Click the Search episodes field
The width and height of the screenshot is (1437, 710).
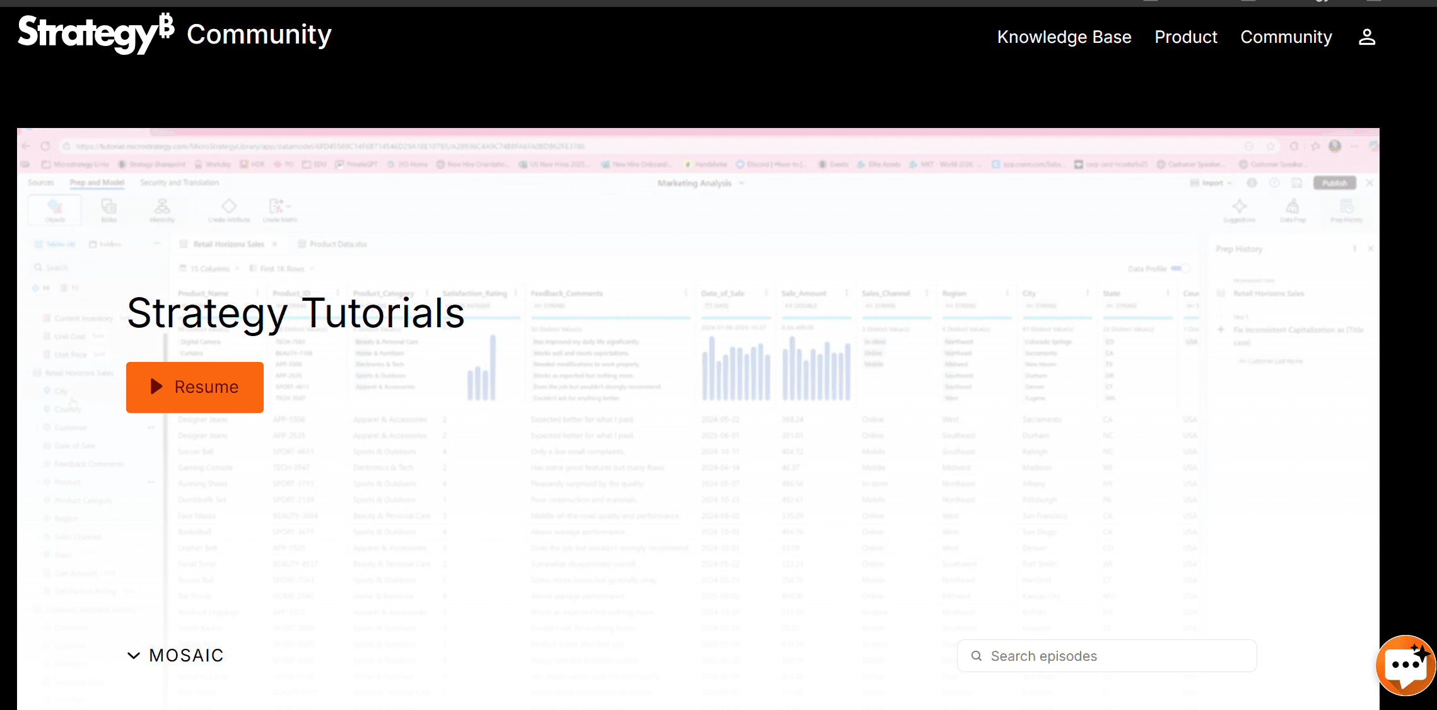1106,656
